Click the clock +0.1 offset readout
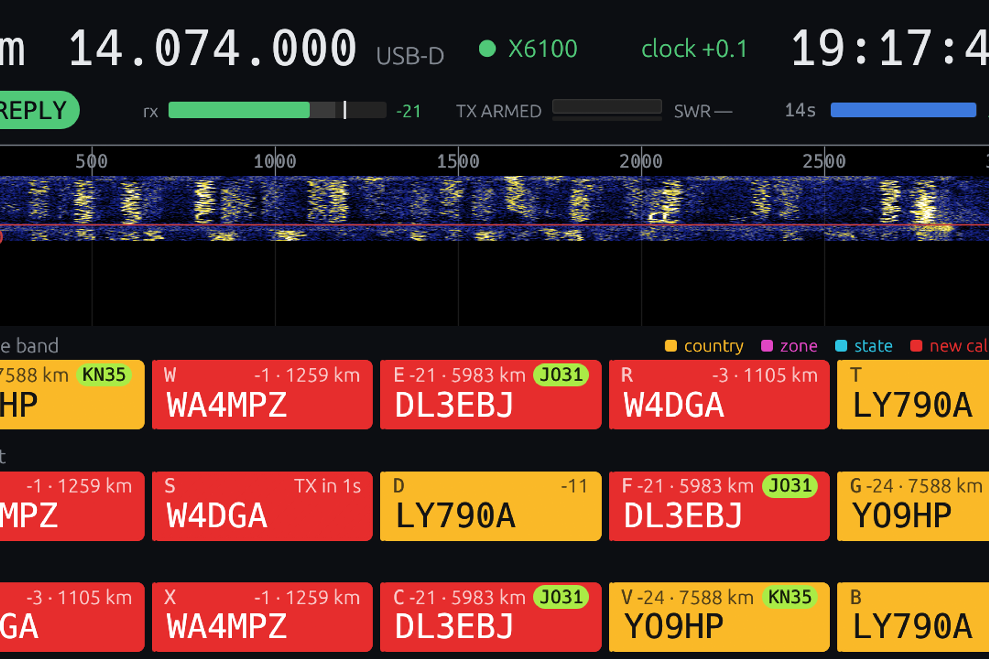 (694, 49)
